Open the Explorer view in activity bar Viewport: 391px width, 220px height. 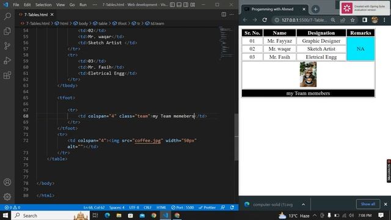click(x=7, y=31)
